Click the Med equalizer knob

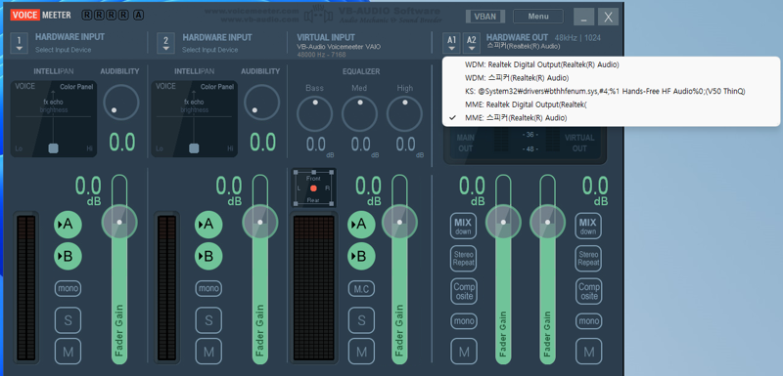(x=359, y=113)
